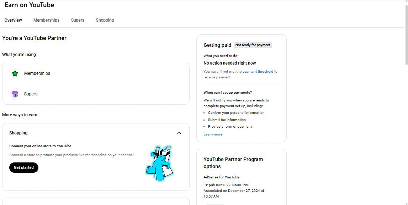The height and width of the screenshot is (205, 408).
Task: Click the Not ready for payment badge
Action: tap(253, 45)
